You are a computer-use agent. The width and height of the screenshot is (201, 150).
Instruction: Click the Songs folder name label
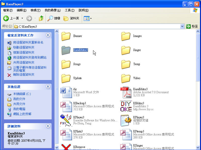coord(77,64)
